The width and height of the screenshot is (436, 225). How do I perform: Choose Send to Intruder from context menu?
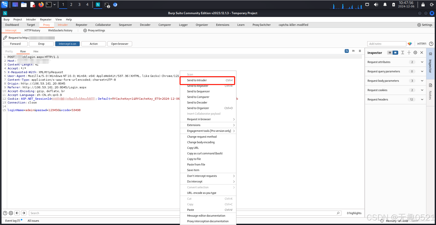pyautogui.click(x=208, y=80)
